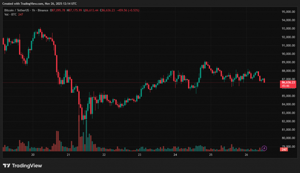Select the Bitcoin / TetherUS symbol title
Screen dimensions: 300x173
pos(17,10)
